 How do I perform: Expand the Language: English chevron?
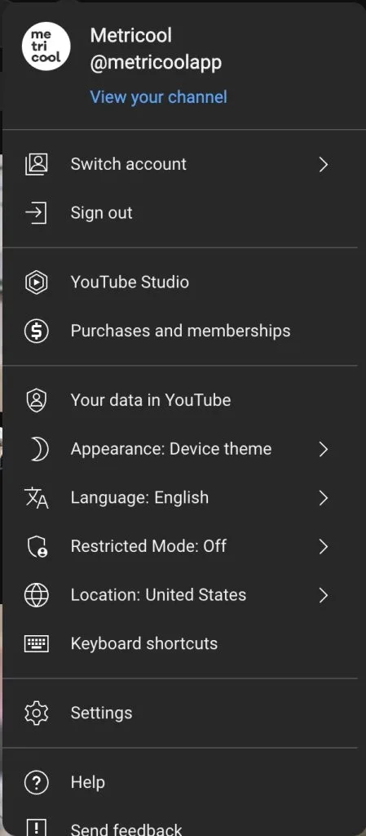point(324,498)
